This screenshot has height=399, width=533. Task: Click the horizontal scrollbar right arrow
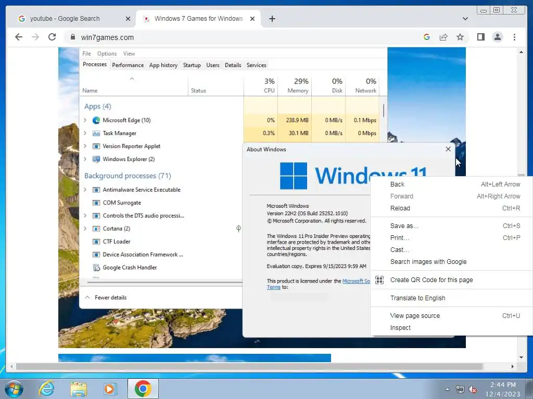513,366
